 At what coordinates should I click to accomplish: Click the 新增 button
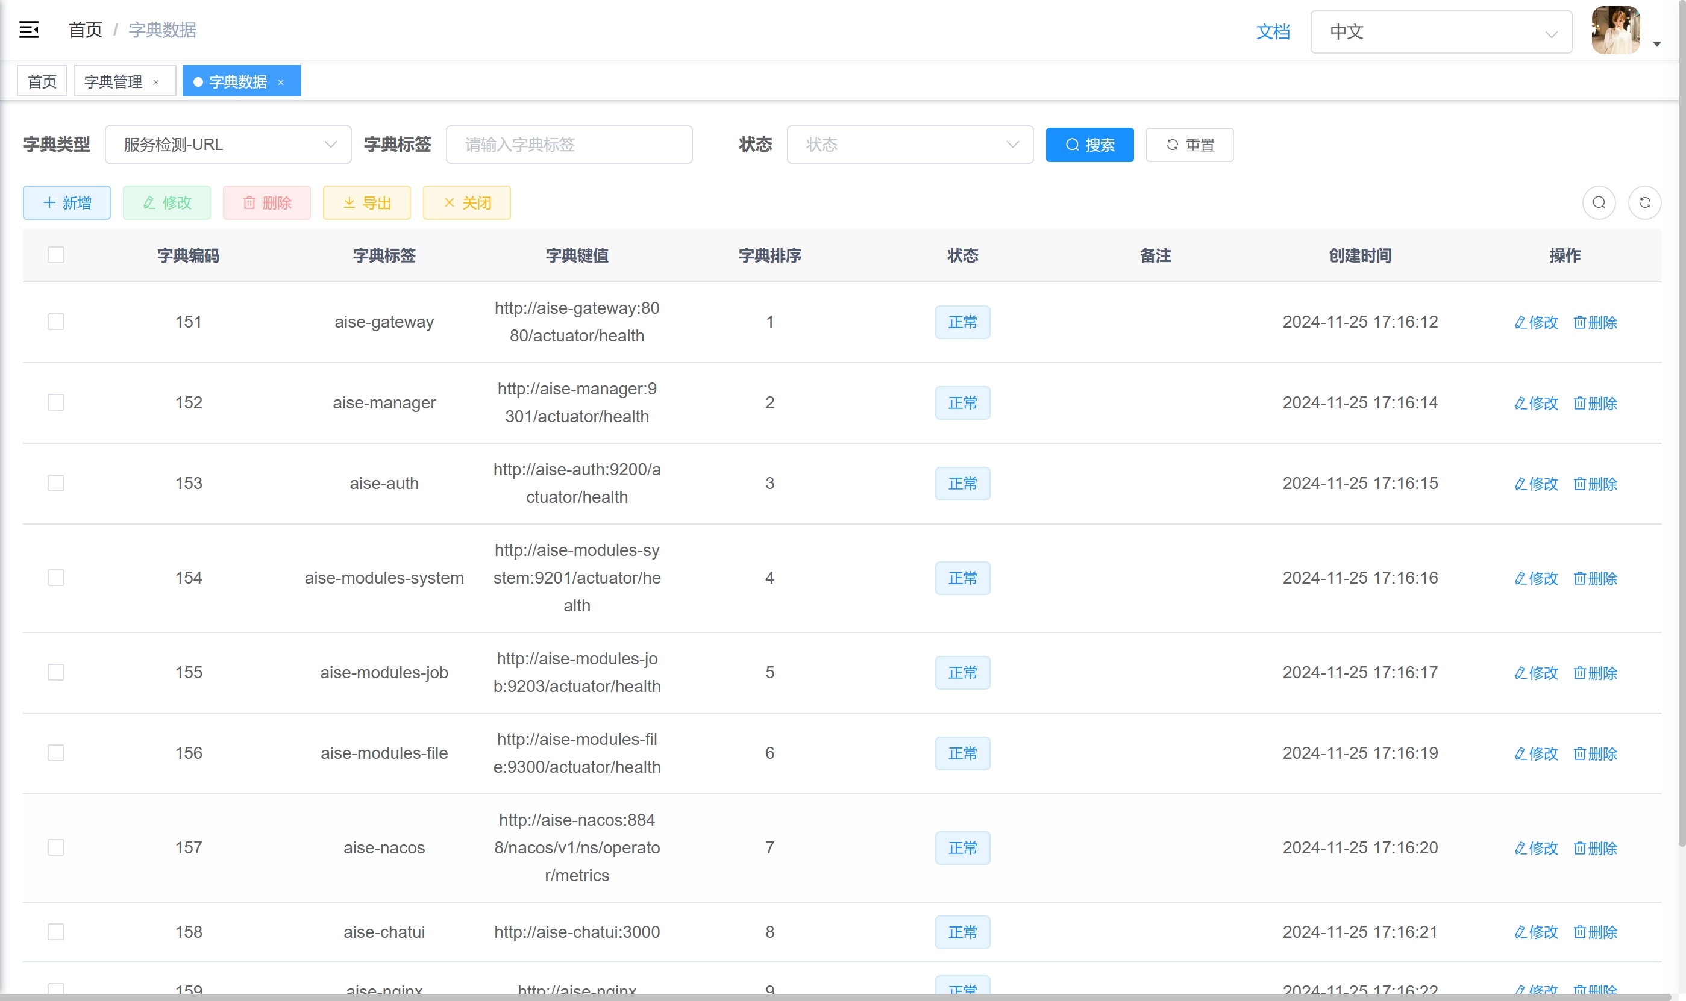click(67, 202)
